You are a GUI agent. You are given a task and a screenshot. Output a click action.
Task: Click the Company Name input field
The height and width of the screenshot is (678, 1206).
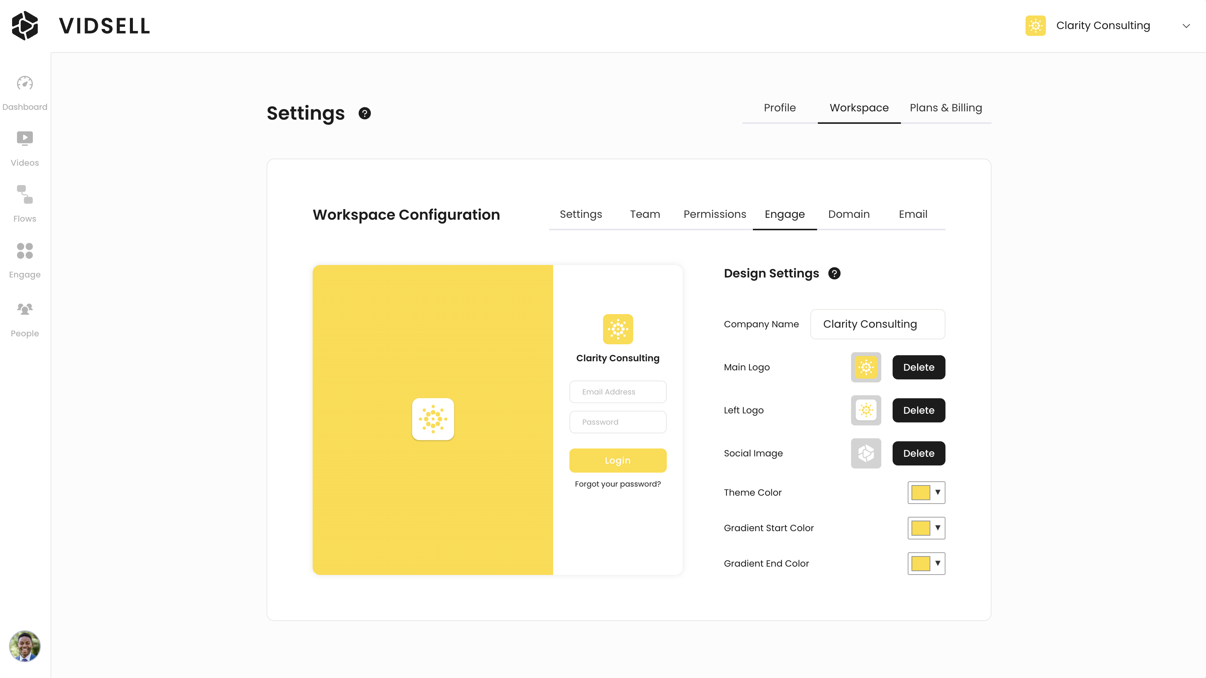point(878,324)
